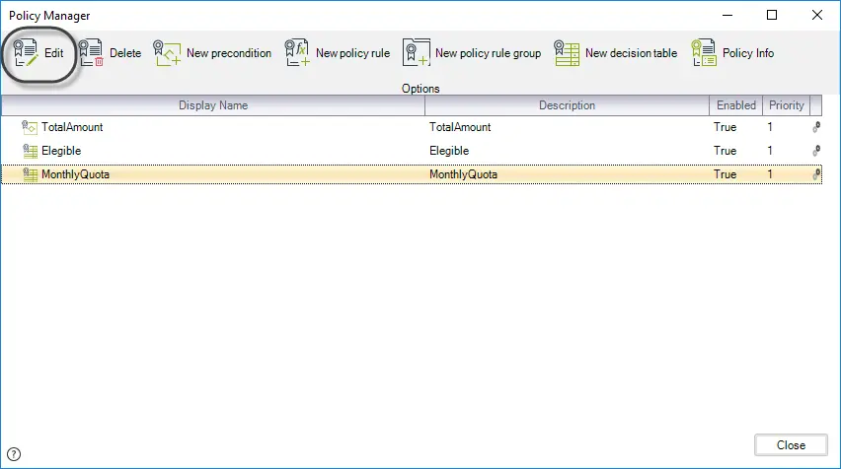Click the New decision table label
Image resolution: width=841 pixels, height=469 pixels.
click(x=632, y=53)
